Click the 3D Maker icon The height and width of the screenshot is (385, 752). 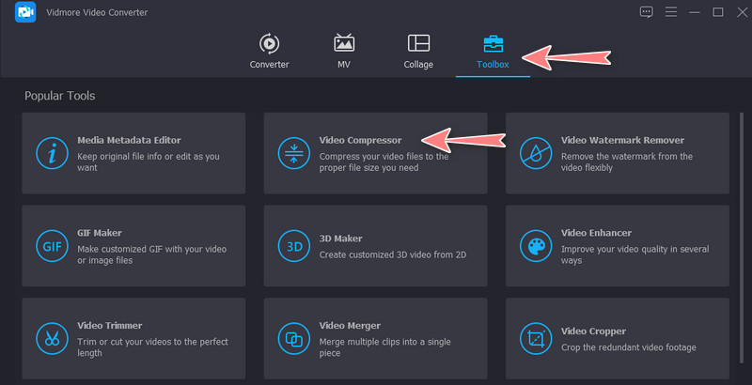[293, 246]
